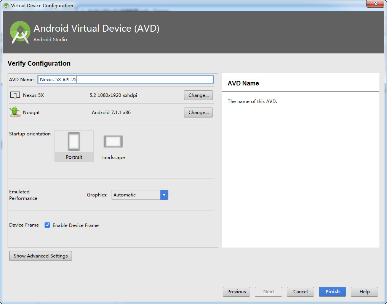Open Show Advanced Settings

tap(40, 256)
